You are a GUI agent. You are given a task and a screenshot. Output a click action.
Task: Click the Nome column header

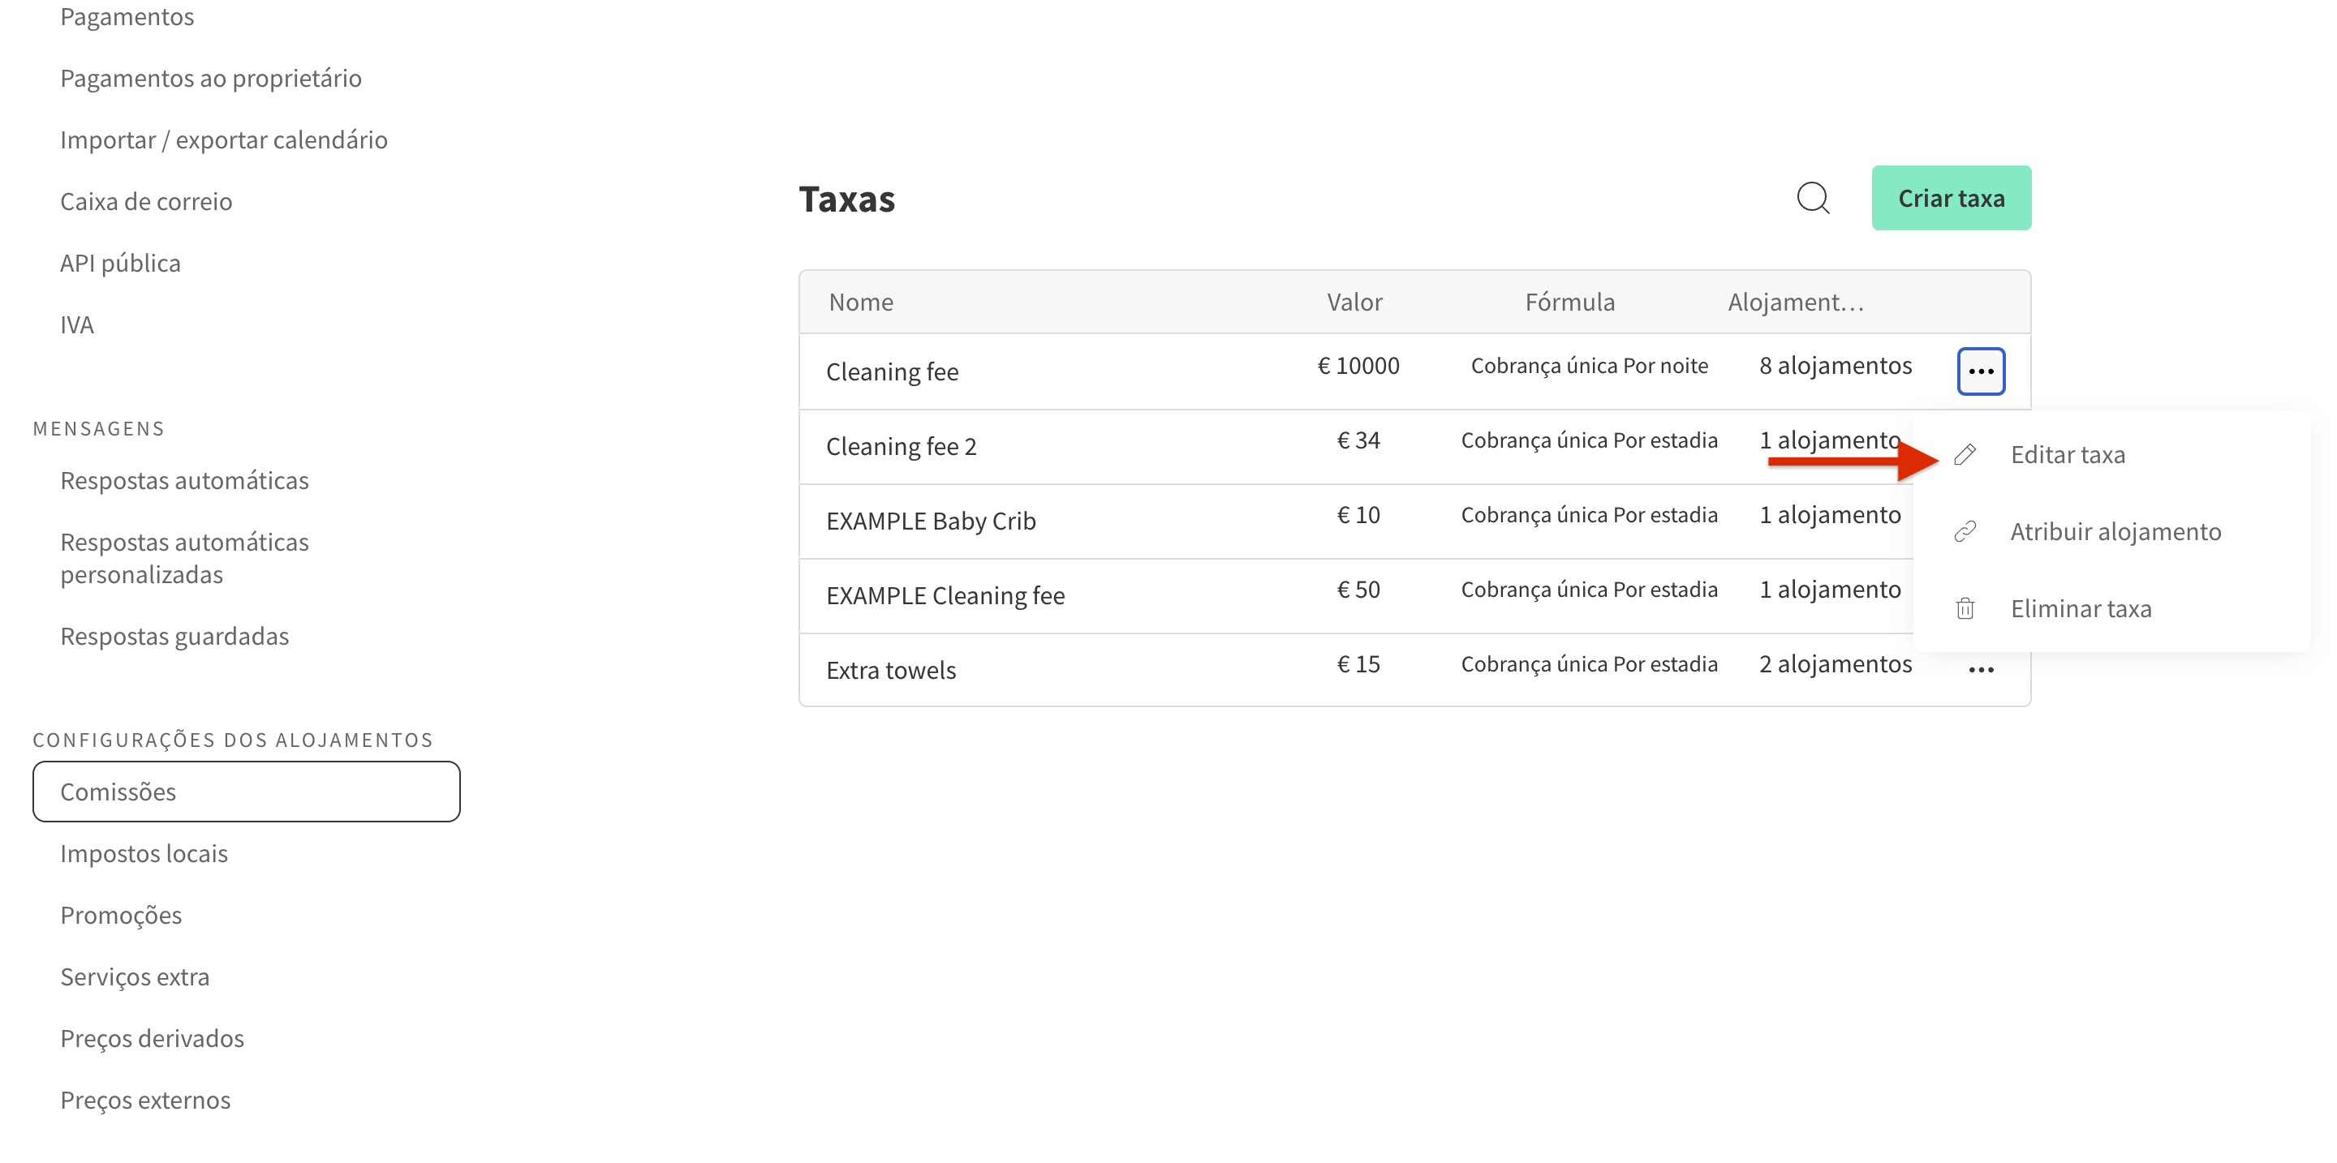(x=860, y=302)
